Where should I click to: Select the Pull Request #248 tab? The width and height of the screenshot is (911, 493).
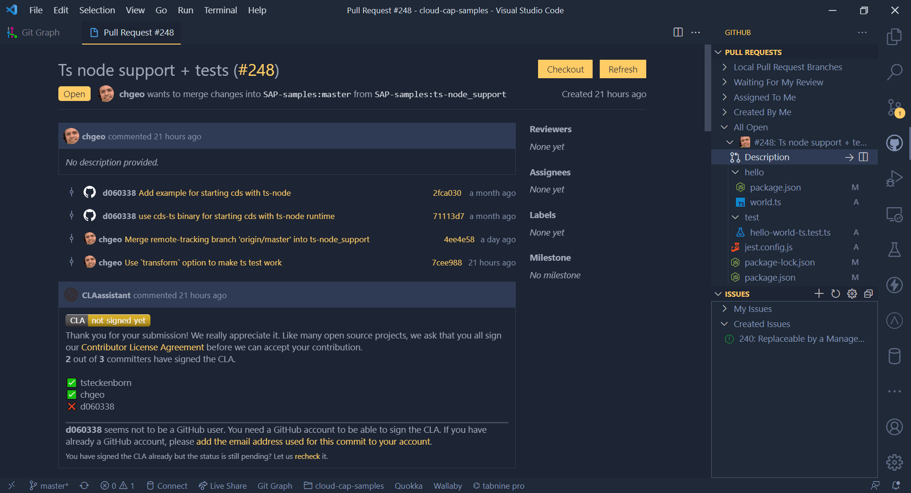(x=132, y=32)
